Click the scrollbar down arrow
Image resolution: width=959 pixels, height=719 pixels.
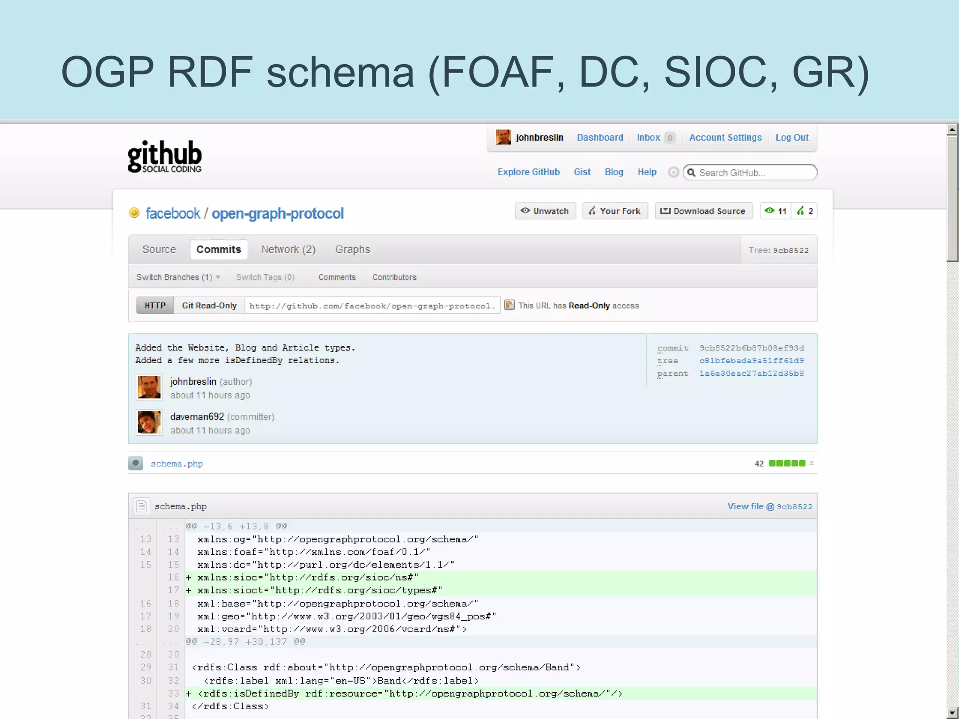[x=952, y=713]
